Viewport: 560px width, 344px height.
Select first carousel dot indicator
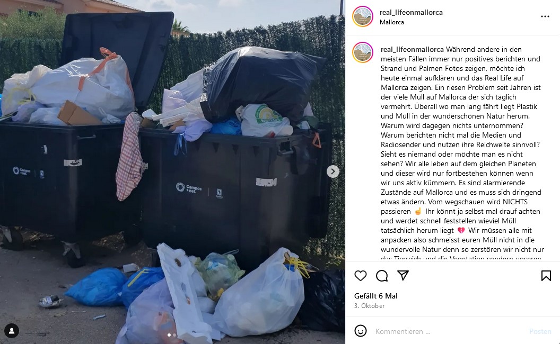(169, 335)
